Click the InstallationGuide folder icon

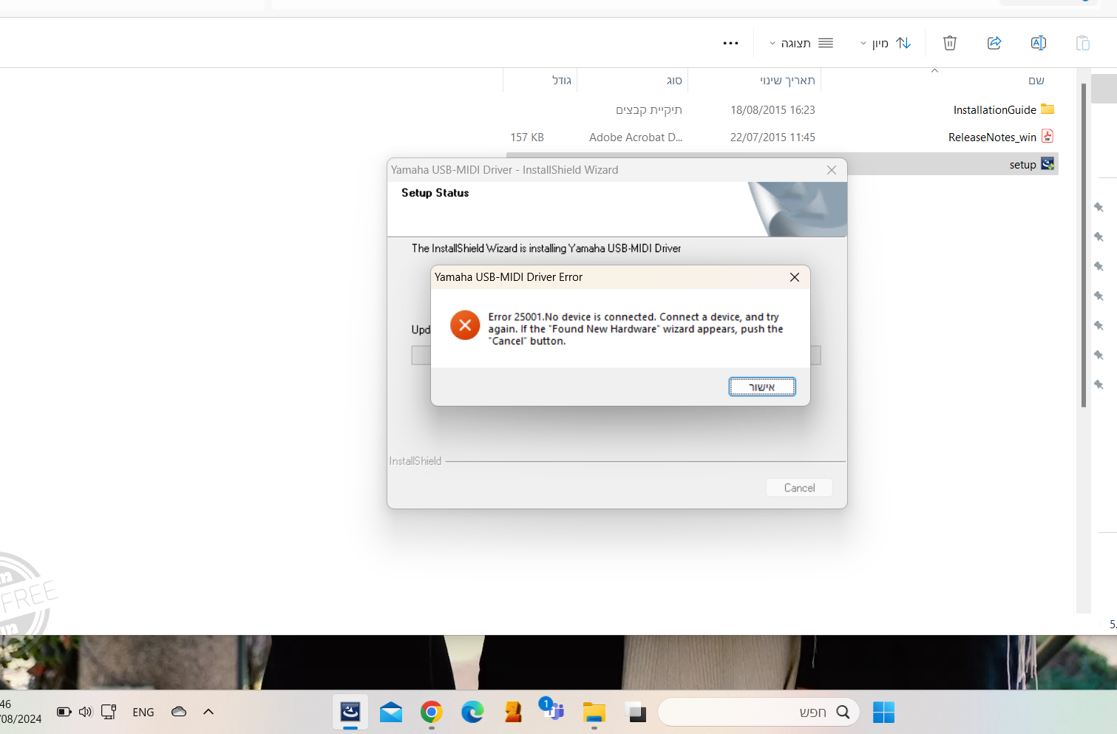(1048, 109)
